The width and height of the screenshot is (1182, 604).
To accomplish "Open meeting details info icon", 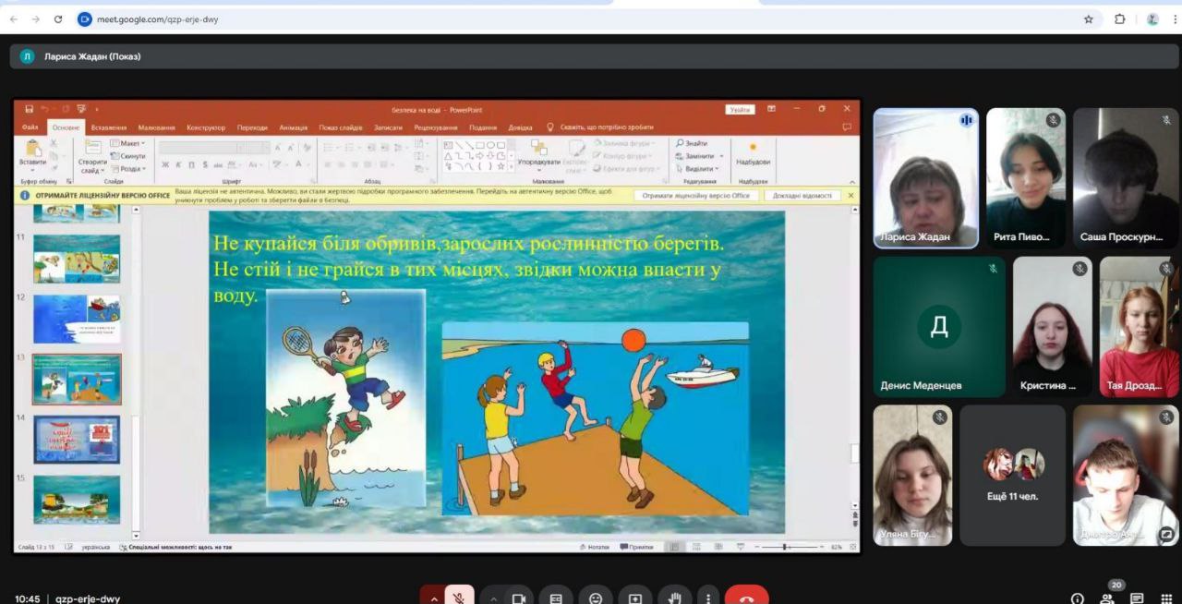I will [1078, 598].
